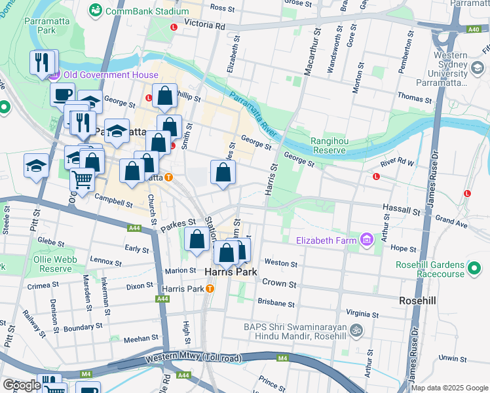Select shopping bag marker beside Smith St label
Viewport: 490px width, 393px height.
coord(170,126)
